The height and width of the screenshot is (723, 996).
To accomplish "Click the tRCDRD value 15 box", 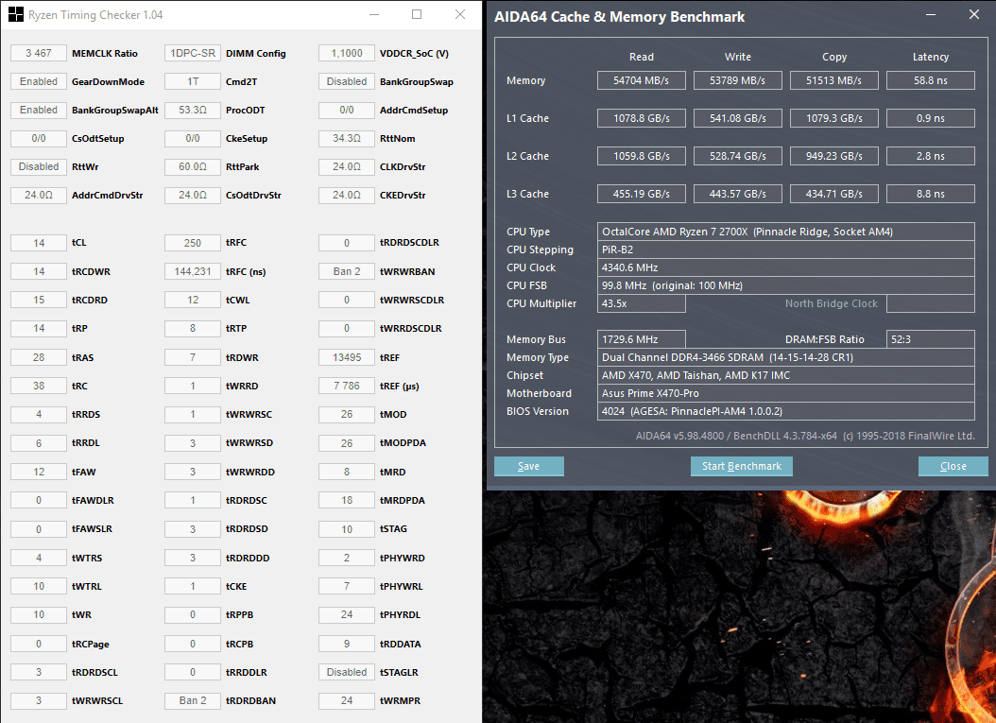I will [39, 300].
